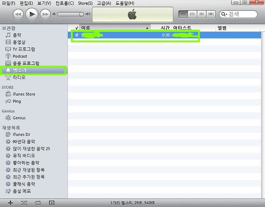Open the 도움말(H) menu
Viewport: 265px width, 207px height.
125,3
